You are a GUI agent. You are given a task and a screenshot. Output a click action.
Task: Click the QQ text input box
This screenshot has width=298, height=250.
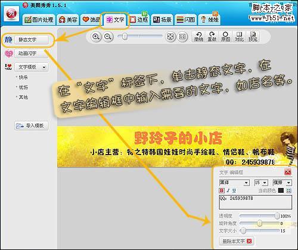click(255, 202)
